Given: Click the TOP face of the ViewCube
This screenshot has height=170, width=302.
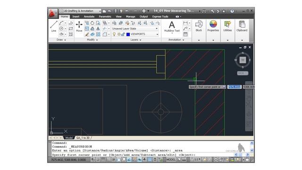Looking at the screenshot, I should pyautogui.click(x=243, y=60).
